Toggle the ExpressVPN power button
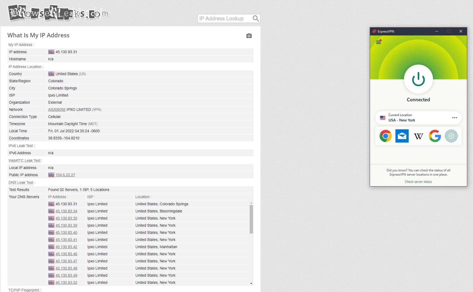Viewport: 473px width, 292px height. [418, 79]
